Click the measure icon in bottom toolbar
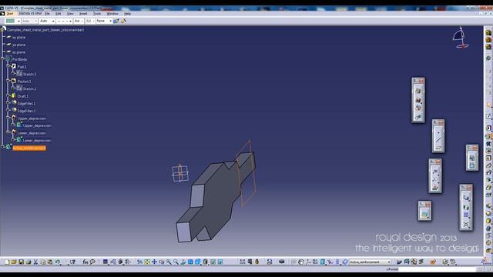 click(x=243, y=262)
